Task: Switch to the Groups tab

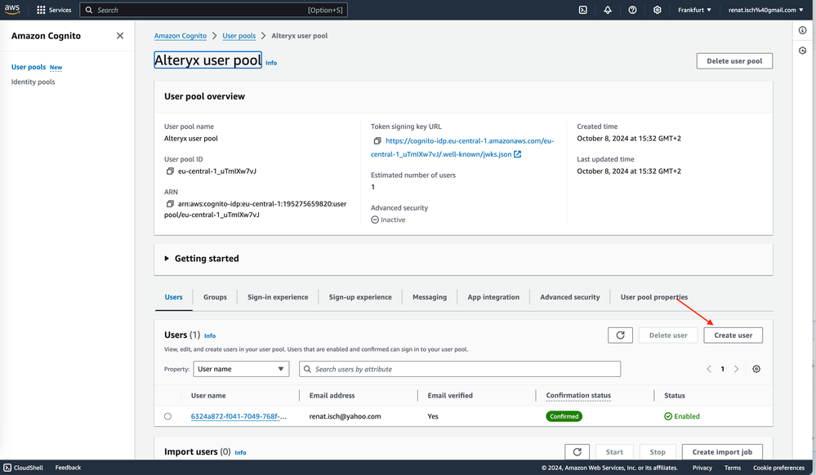Action: (215, 297)
